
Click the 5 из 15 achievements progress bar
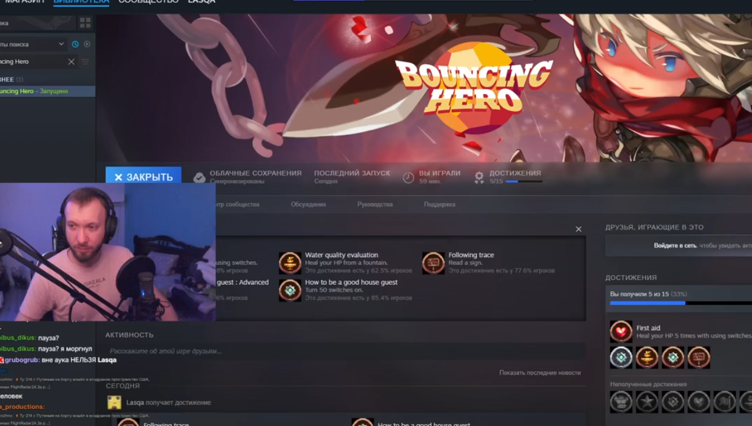[x=681, y=303]
